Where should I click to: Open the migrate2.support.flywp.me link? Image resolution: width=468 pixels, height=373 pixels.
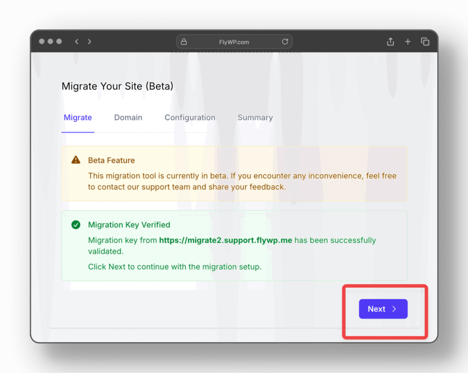(225, 240)
